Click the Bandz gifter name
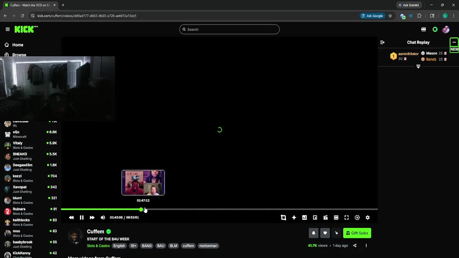Viewport: 459px width, 258px height. (431, 59)
